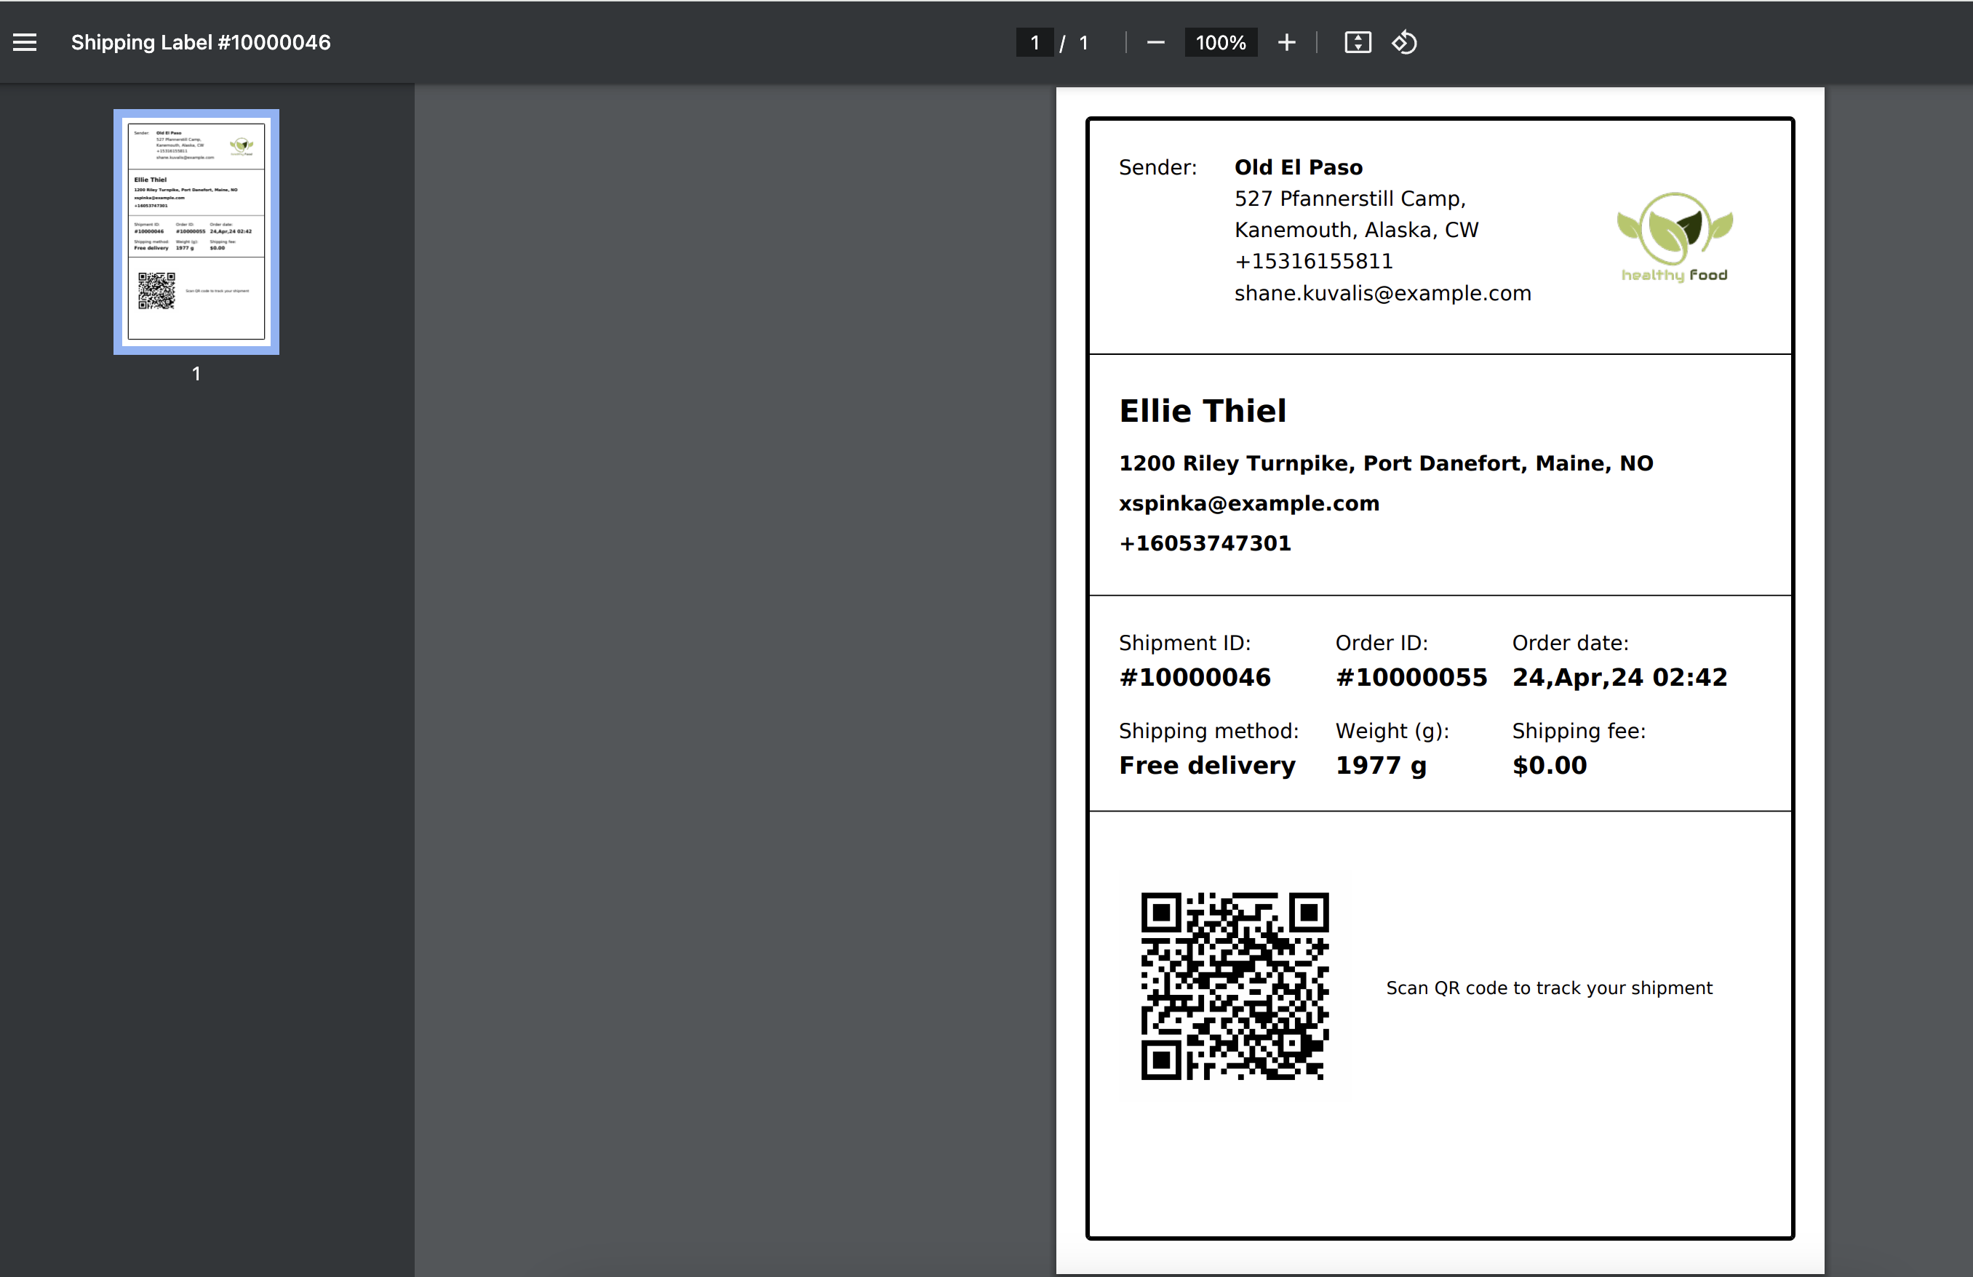Zoom in with the plus button
Image resolution: width=1973 pixels, height=1277 pixels.
[x=1286, y=42]
